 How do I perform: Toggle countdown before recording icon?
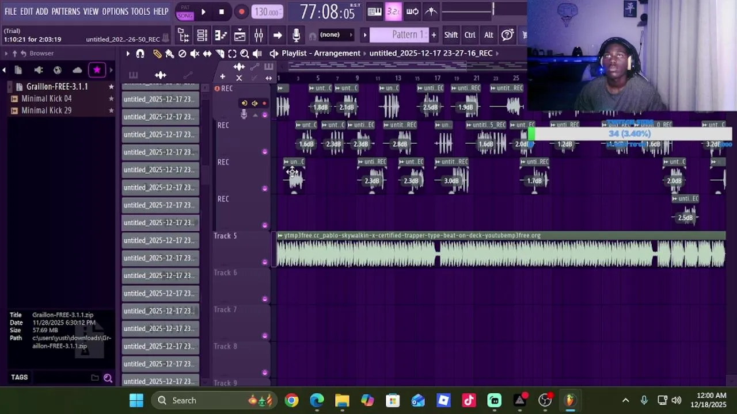[393, 11]
